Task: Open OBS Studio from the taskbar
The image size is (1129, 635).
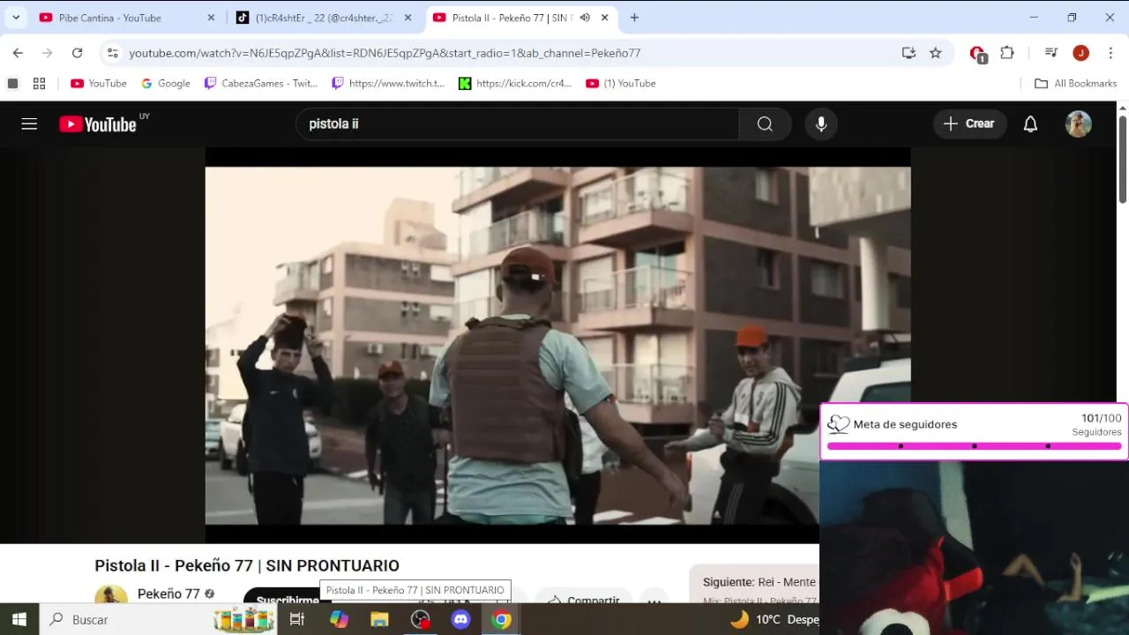Action: pos(420,619)
